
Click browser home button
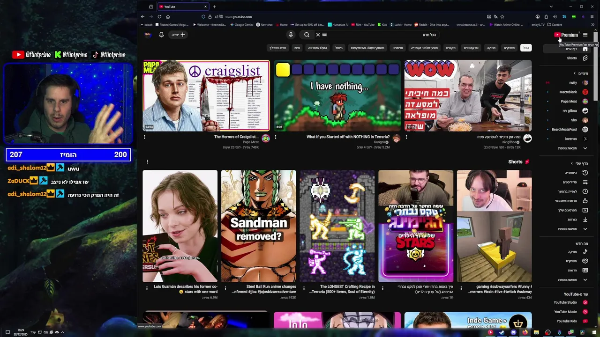(x=168, y=17)
